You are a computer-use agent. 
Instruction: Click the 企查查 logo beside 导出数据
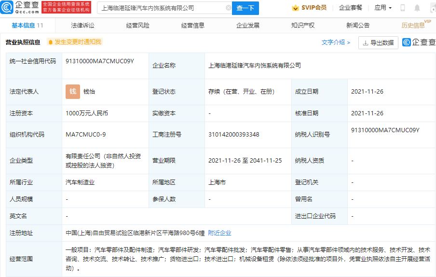point(419,42)
